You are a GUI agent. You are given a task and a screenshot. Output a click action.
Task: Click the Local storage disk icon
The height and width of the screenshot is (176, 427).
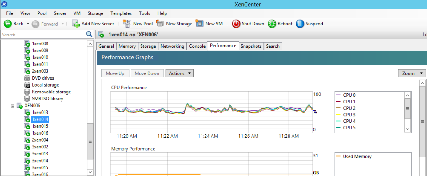coord(27,85)
